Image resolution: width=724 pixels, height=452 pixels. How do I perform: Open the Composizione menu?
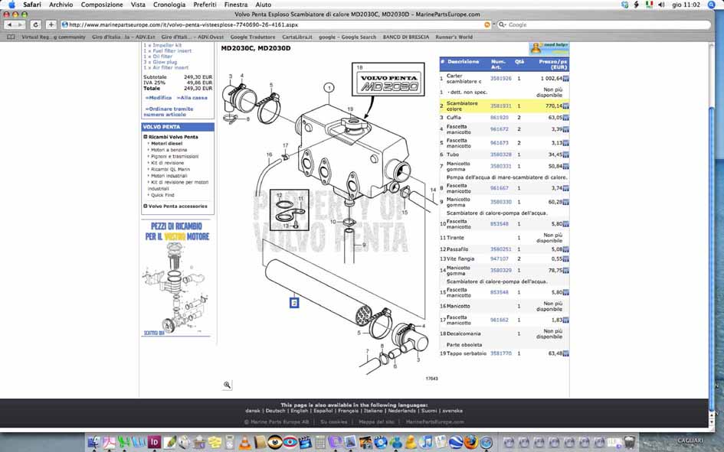coord(102,5)
